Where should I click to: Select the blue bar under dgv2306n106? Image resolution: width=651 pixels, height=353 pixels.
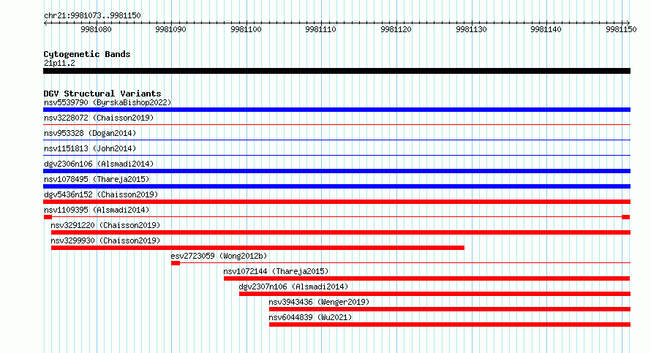coord(336,171)
